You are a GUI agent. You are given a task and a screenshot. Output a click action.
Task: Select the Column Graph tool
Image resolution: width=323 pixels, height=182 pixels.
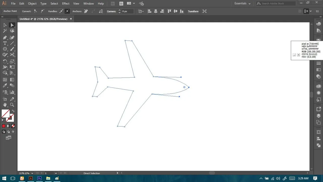12,92
